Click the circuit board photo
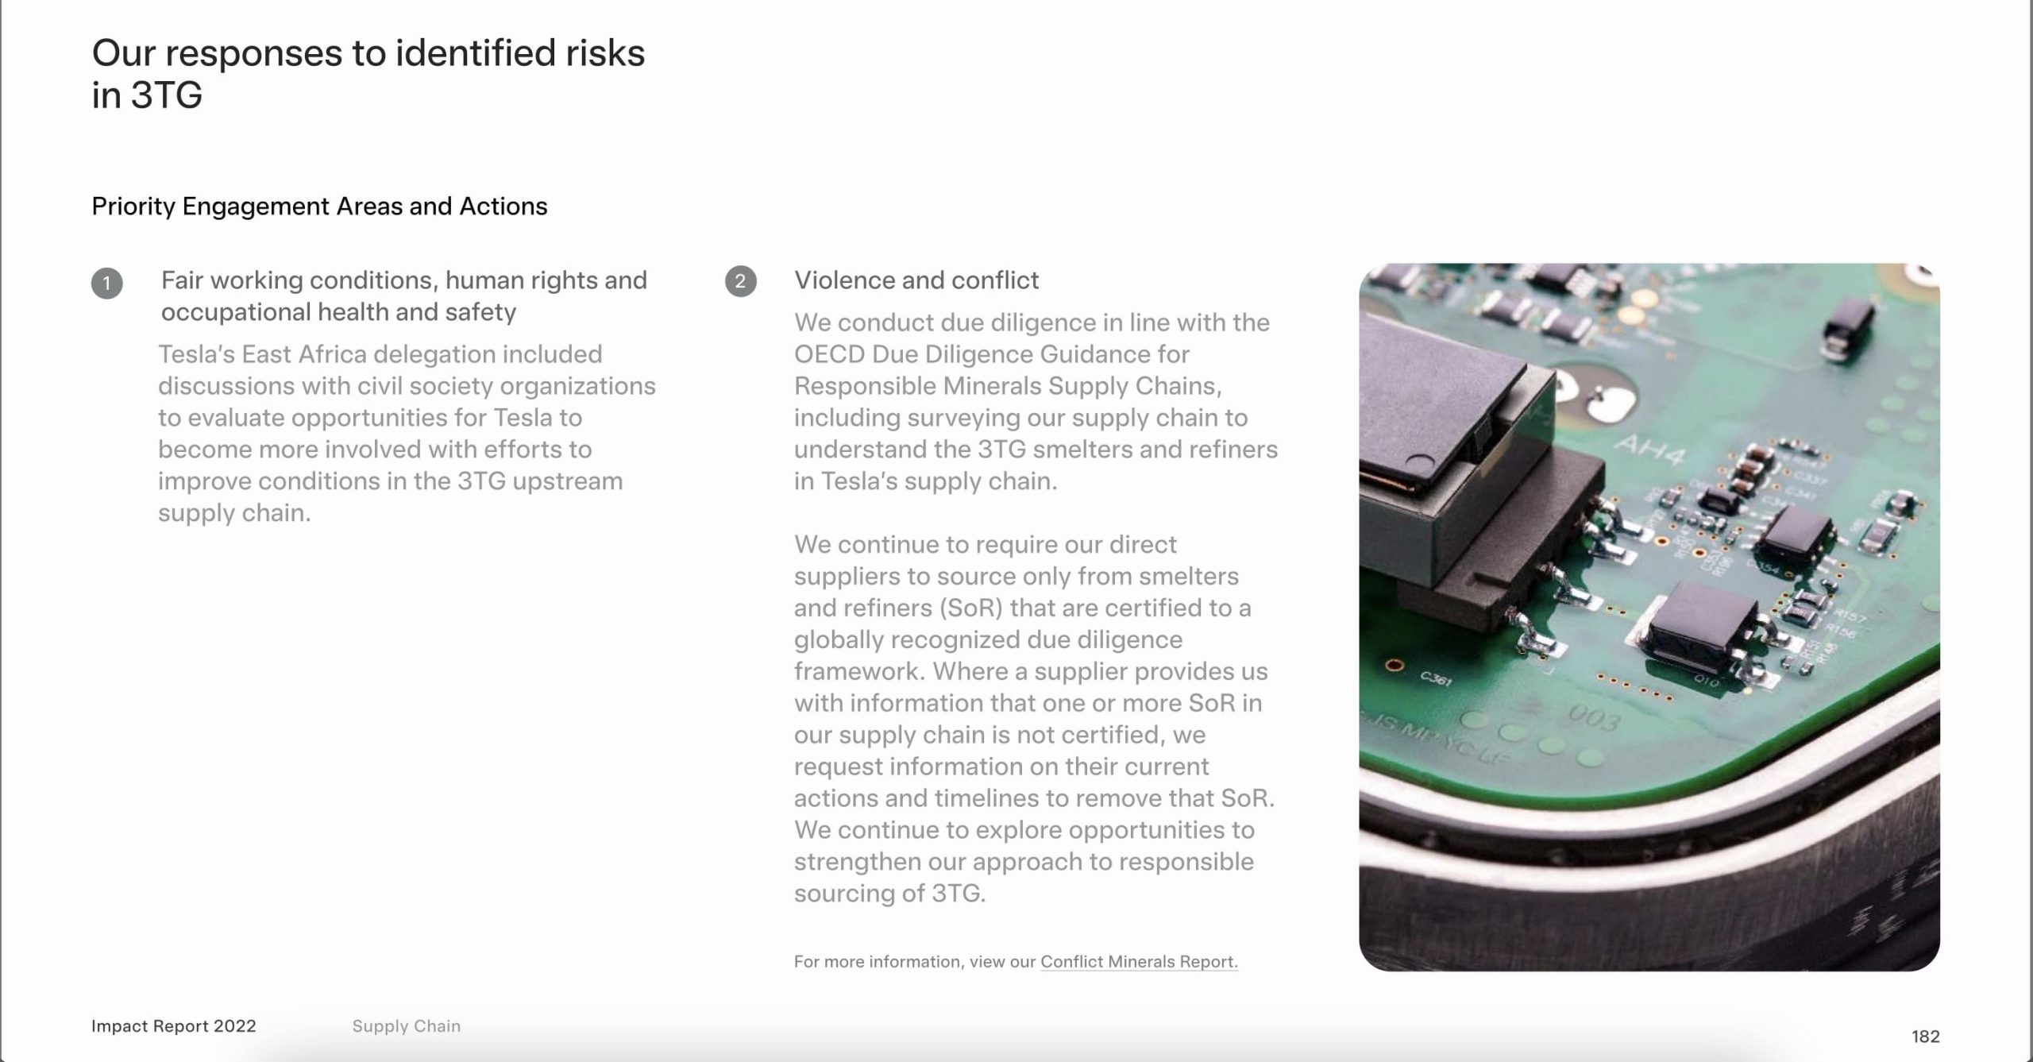Image resolution: width=2033 pixels, height=1062 pixels. [1649, 616]
